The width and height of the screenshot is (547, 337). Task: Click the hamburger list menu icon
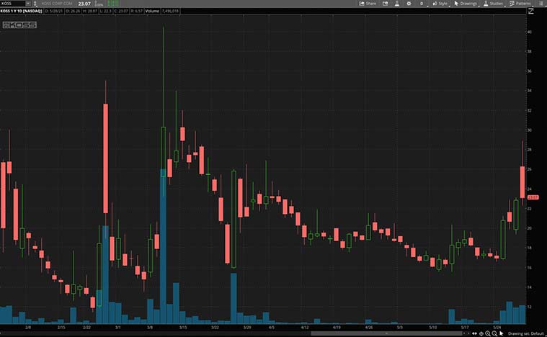pyautogui.click(x=540, y=4)
